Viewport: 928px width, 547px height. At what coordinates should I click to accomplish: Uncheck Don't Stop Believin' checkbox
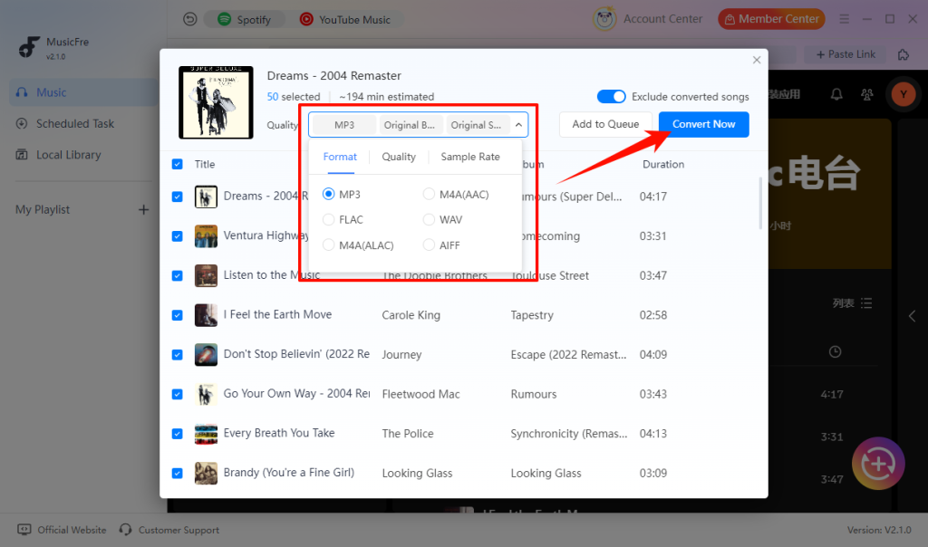point(177,355)
